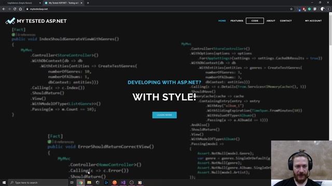Open the browser profile avatar icon
Screen dimensions: 332x186
click(323, 9)
